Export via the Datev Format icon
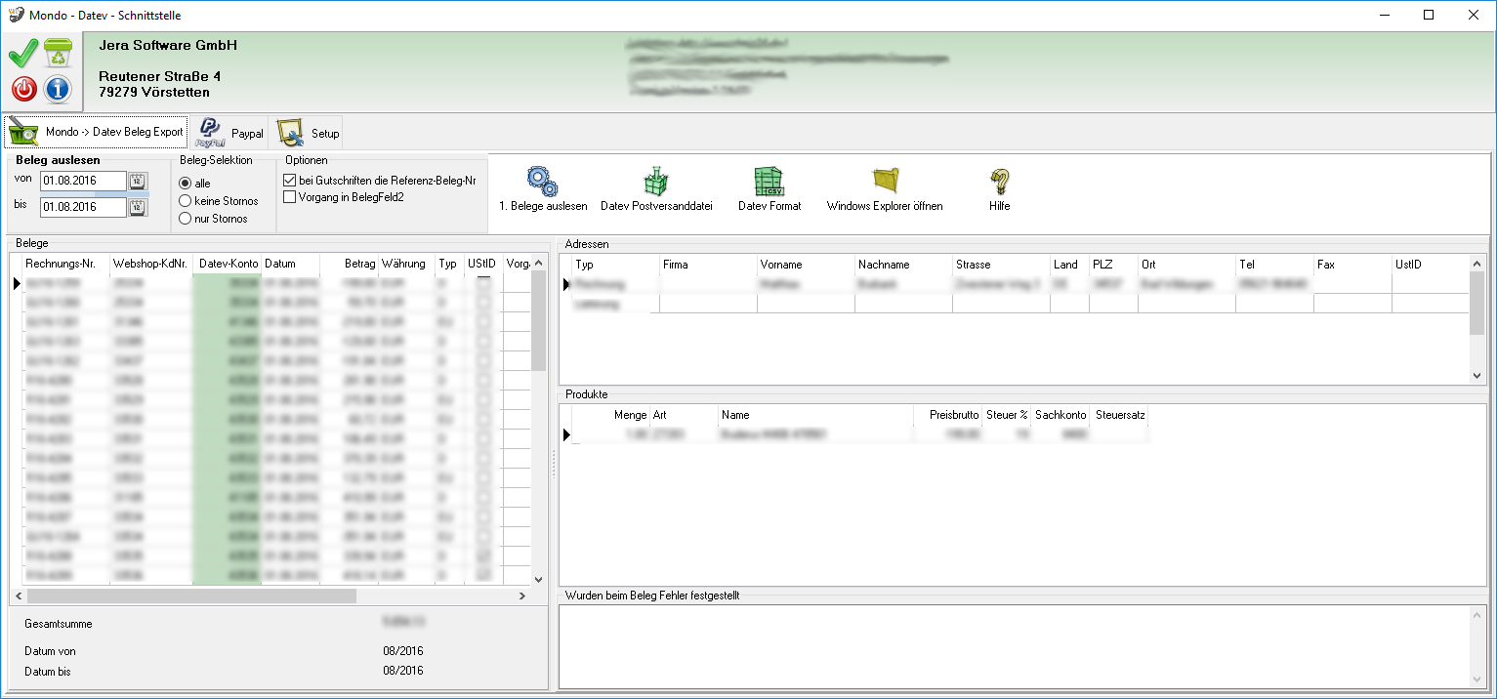 [769, 182]
